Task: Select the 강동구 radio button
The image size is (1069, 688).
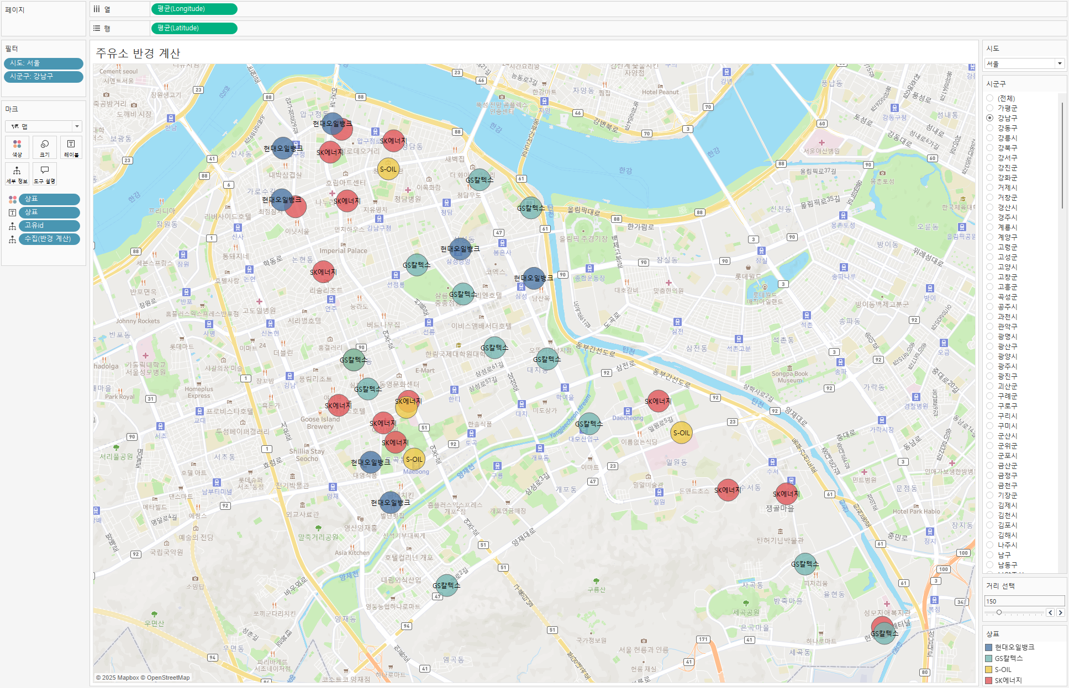Action: coord(990,128)
